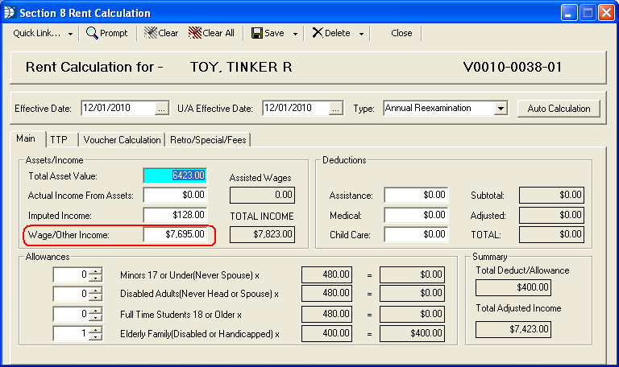Click the Elderly Family $400.00 result
This screenshot has width=619, height=367.
tap(412, 333)
